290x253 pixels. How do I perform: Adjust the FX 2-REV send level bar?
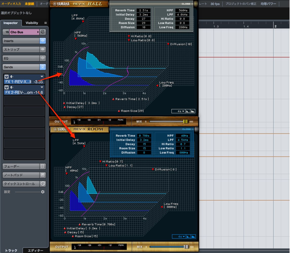coord(24,92)
